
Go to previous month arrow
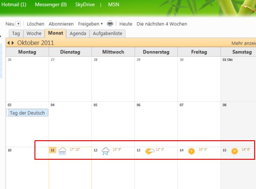pyautogui.click(x=9, y=43)
